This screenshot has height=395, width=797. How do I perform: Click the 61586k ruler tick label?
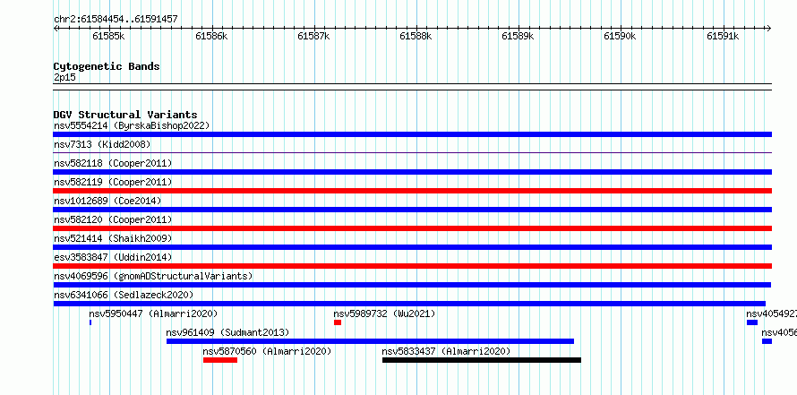211,36
